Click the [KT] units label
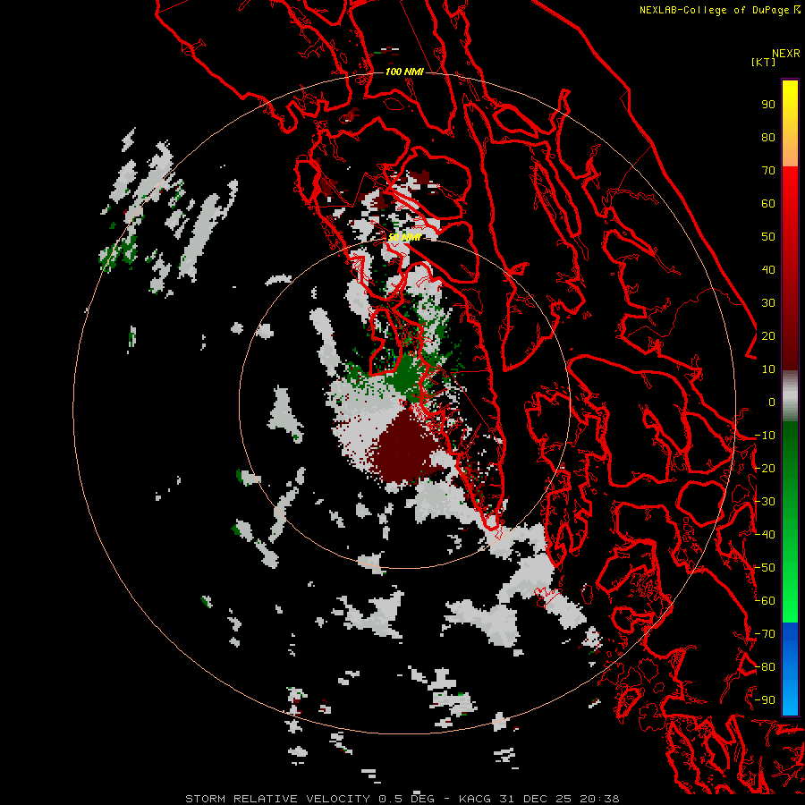This screenshot has width=805, height=805. coord(764,62)
